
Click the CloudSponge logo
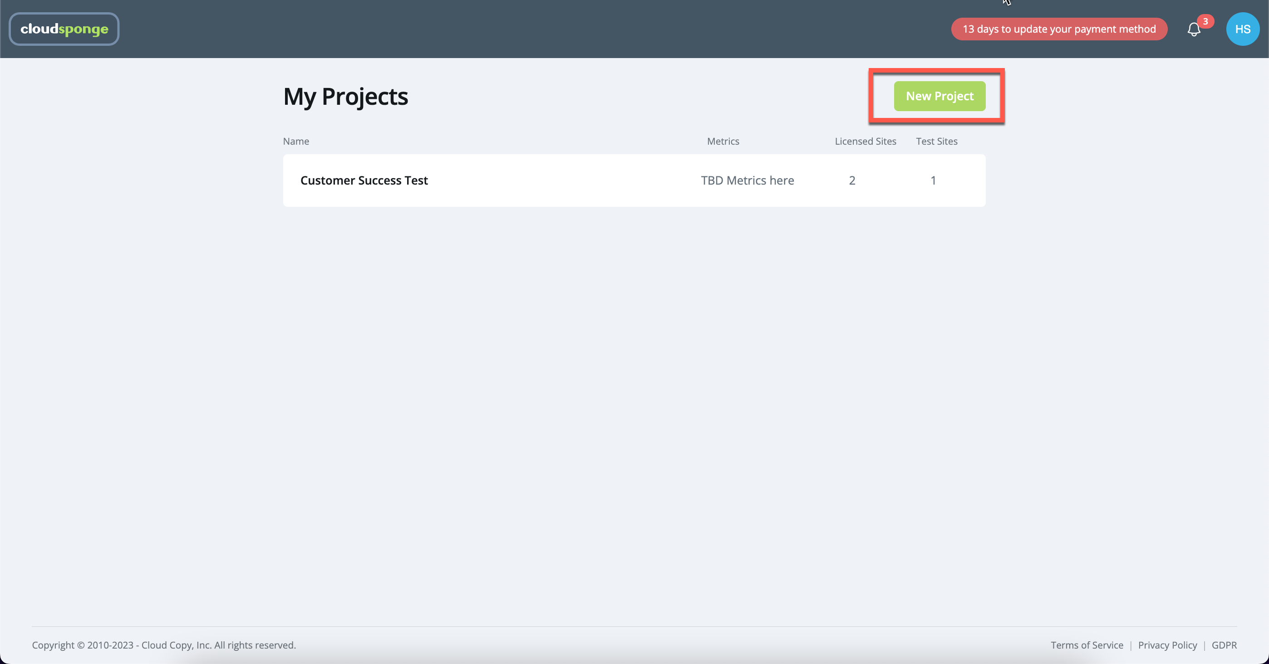click(x=64, y=29)
